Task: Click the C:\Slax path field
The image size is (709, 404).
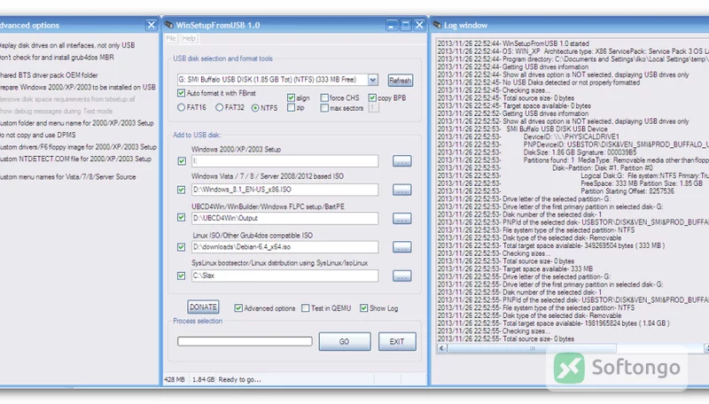Action: tap(284, 276)
